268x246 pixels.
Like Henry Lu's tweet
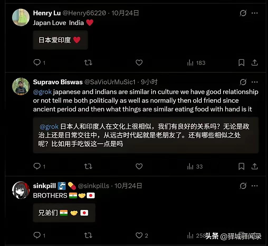(x=139, y=63)
